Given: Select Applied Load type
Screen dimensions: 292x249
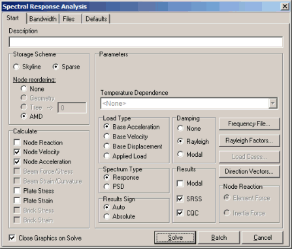Looking at the screenshot, I should (x=125, y=156).
